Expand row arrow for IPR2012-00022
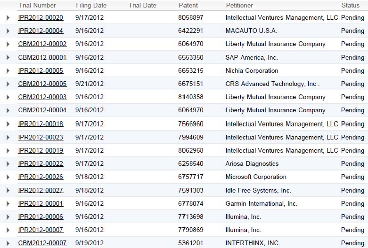Image resolution: width=368 pixels, height=248 pixels. tap(8, 164)
